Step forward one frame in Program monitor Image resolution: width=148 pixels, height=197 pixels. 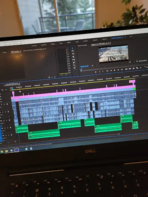pyautogui.click(x=118, y=70)
